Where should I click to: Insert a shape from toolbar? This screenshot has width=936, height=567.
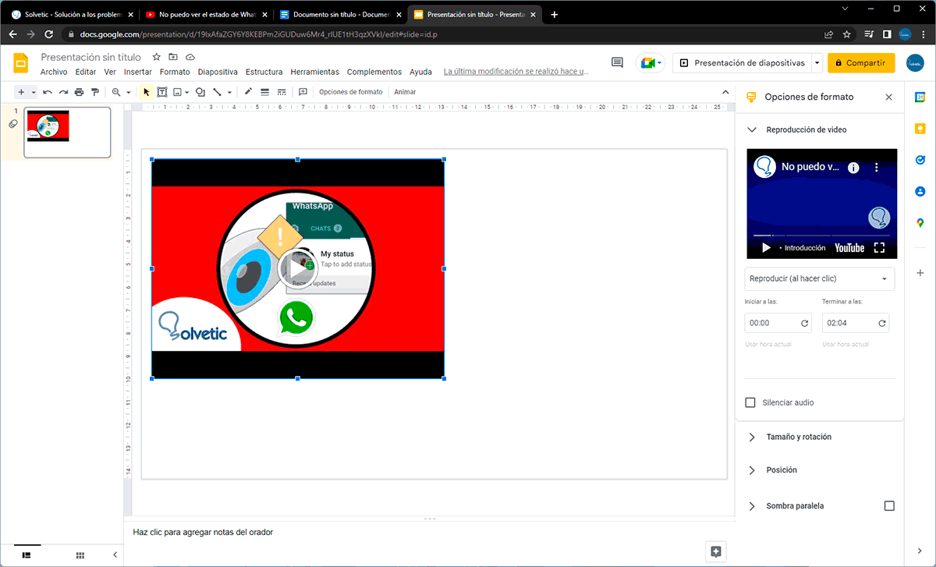pyautogui.click(x=200, y=92)
